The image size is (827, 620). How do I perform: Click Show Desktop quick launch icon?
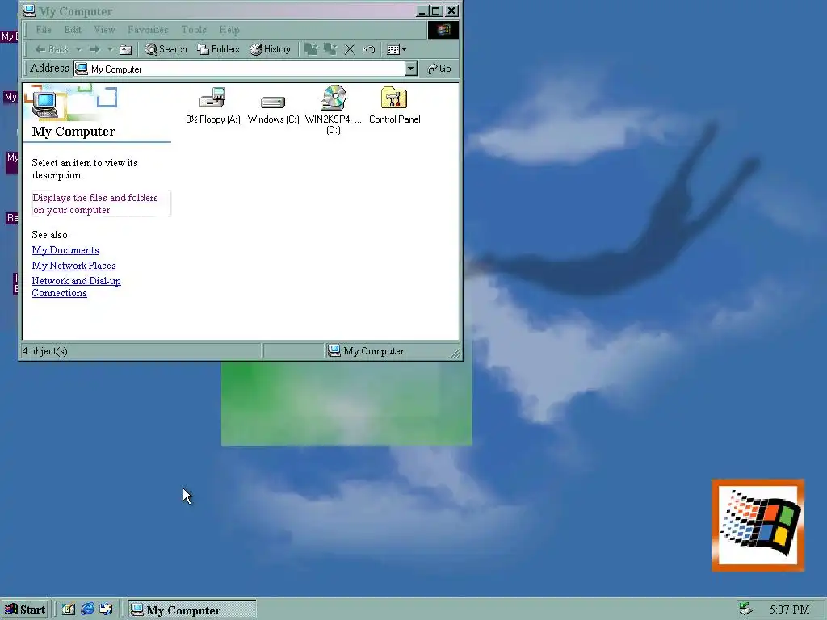click(x=69, y=610)
